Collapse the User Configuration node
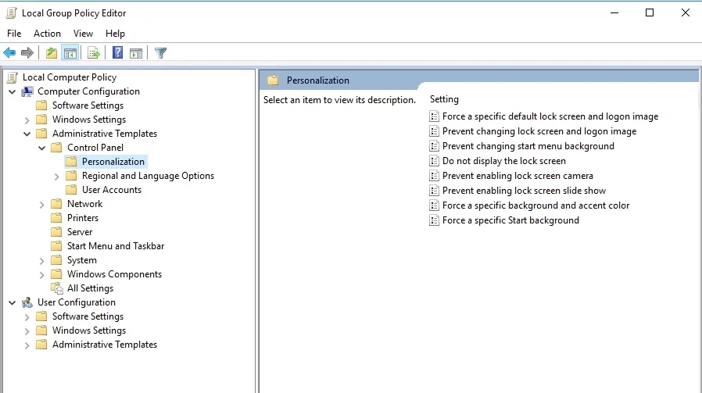This screenshot has height=393, width=702. (12, 303)
